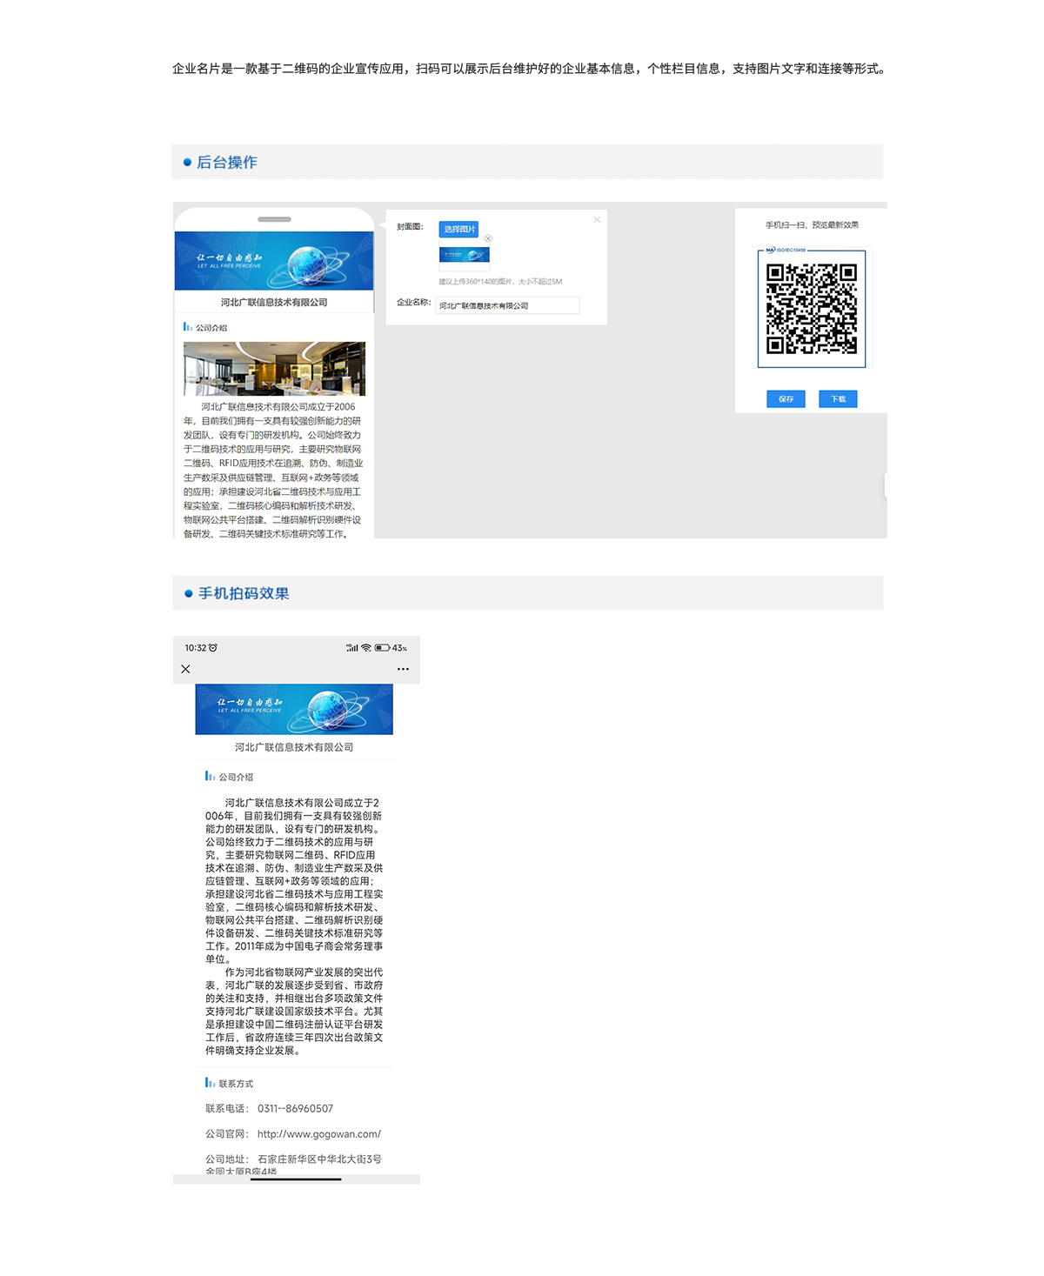Click the phone alarm clock status icon
The width and height of the screenshot is (1044, 1276).
pyautogui.click(x=213, y=648)
